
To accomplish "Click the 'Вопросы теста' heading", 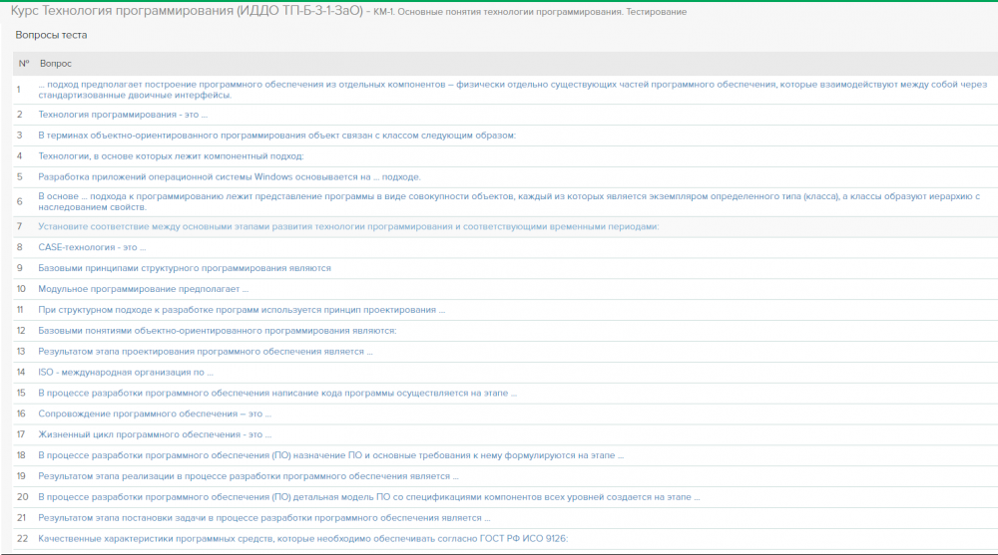I will [51, 35].
